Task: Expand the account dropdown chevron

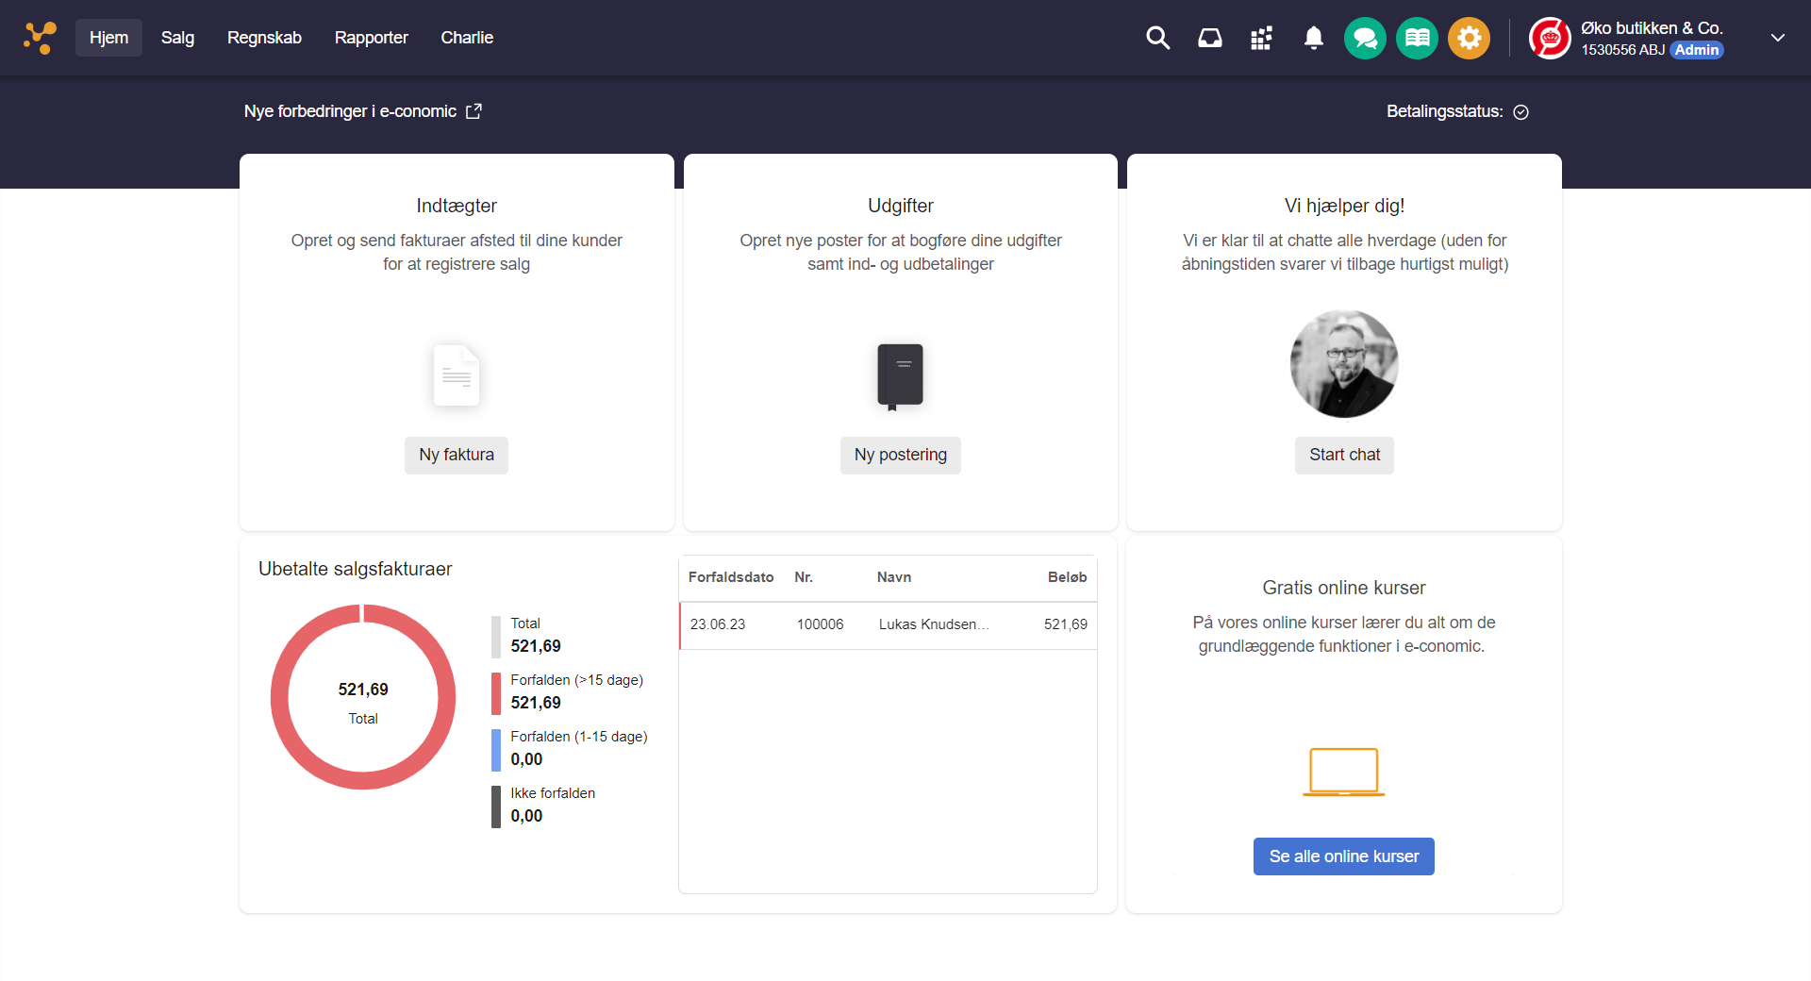Action: tap(1777, 38)
